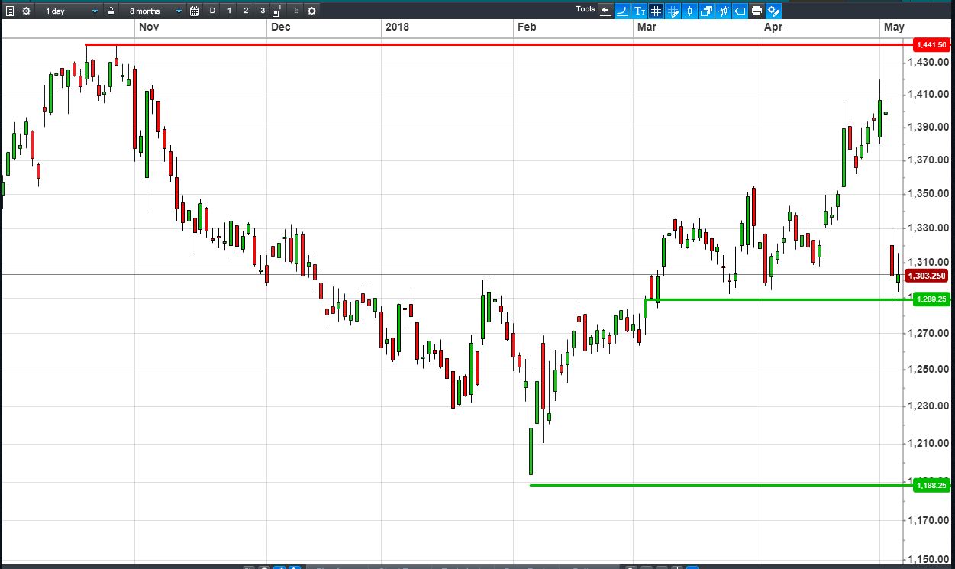Viewport: 955px width, 569px height.
Task: Toggle the price label tag icon
Action: click(740, 11)
